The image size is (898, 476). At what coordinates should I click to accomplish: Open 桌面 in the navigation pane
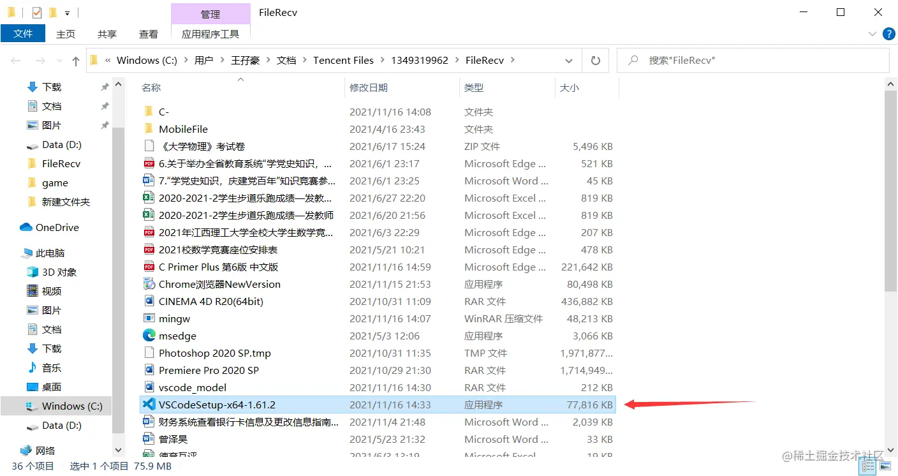pyautogui.click(x=52, y=387)
